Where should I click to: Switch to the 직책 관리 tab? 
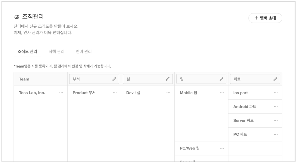57,52
